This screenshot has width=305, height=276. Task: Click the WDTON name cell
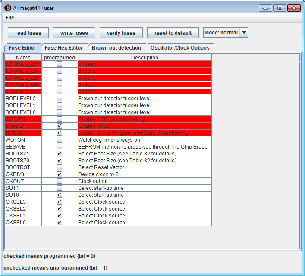23,140
